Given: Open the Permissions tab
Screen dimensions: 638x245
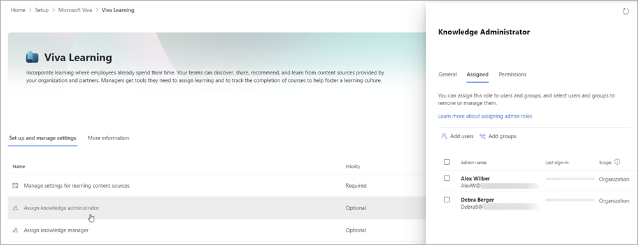Looking at the screenshot, I should [x=513, y=74].
